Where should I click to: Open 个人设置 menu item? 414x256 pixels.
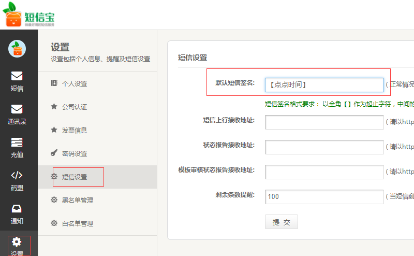(74, 83)
